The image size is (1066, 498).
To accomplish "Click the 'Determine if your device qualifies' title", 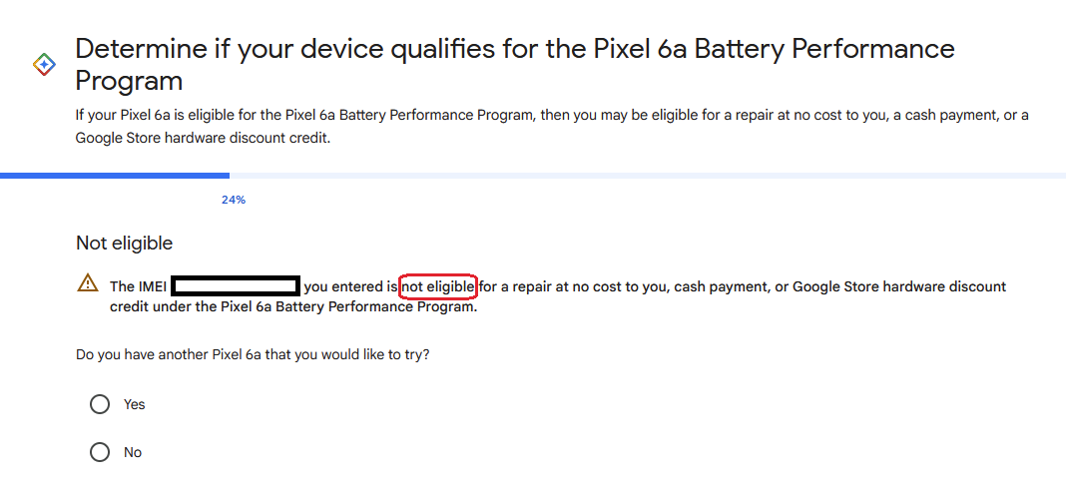I will (515, 65).
